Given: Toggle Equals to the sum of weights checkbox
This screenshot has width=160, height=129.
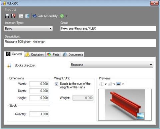Looking at the screenshot, I should [x=56, y=84].
